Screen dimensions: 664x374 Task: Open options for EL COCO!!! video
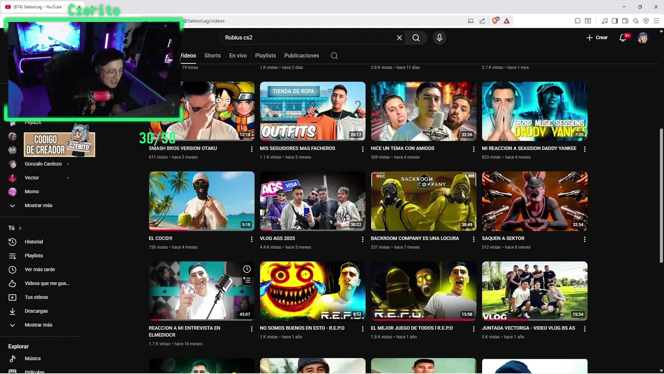[252, 239]
